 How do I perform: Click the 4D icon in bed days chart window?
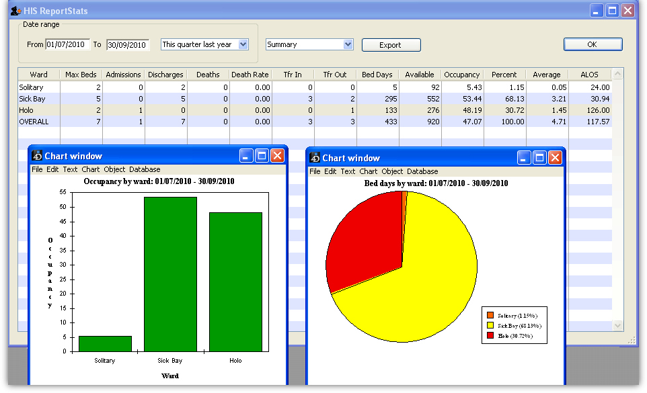314,158
